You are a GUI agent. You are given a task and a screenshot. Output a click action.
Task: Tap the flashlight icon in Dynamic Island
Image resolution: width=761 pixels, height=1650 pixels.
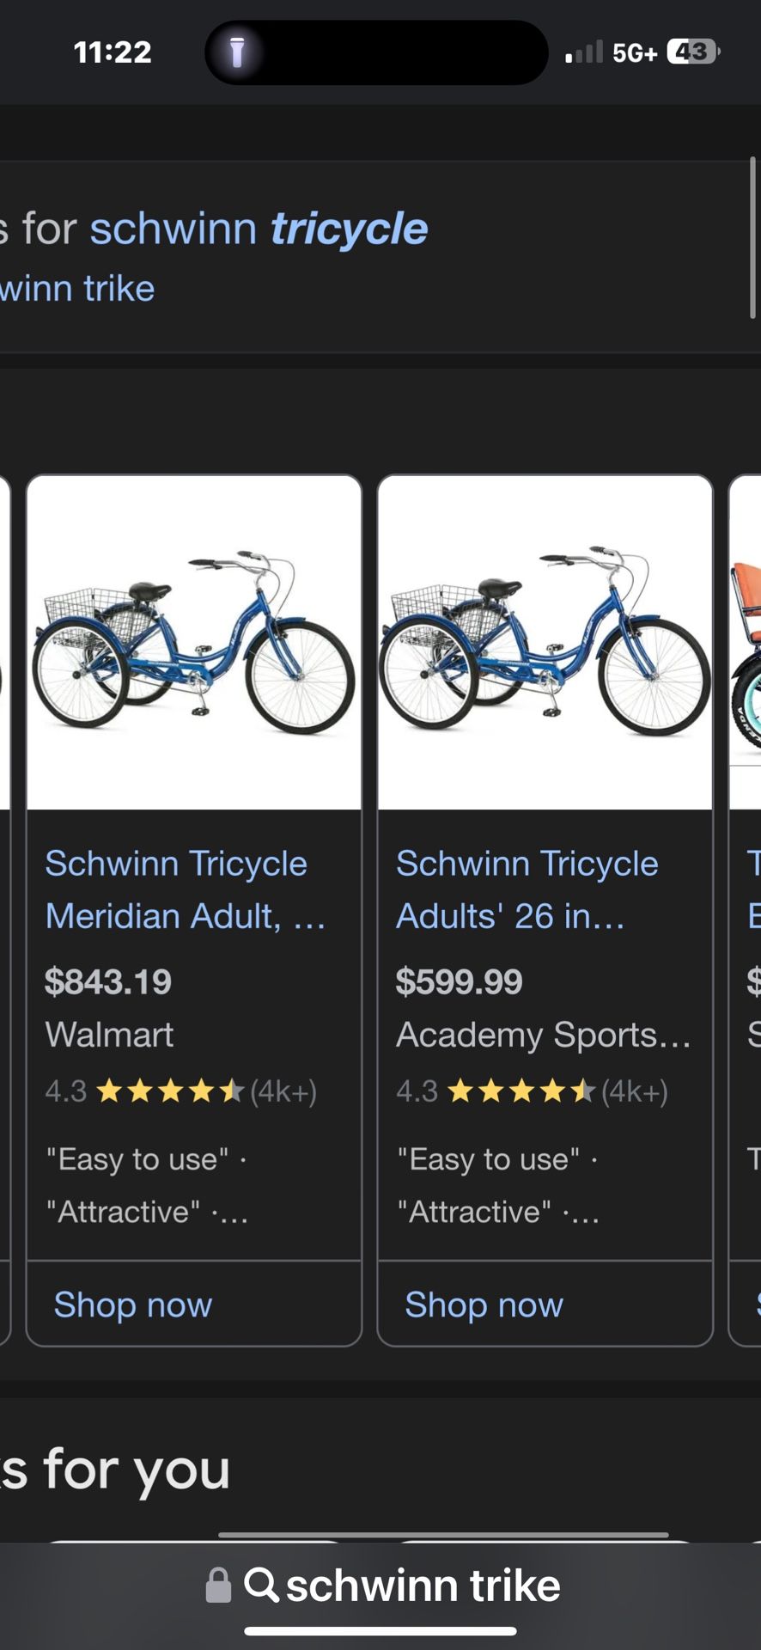coord(237,52)
